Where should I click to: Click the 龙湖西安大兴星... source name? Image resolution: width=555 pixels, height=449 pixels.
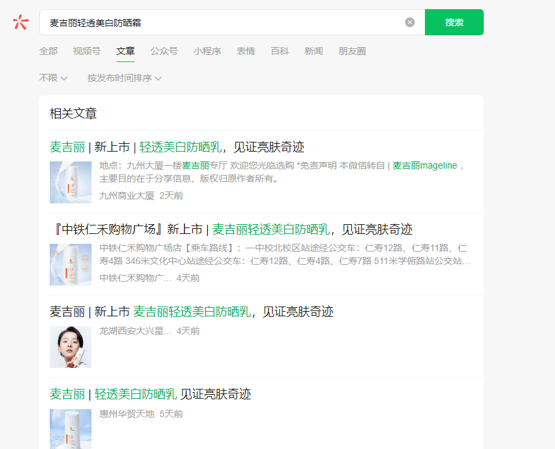coord(135,331)
